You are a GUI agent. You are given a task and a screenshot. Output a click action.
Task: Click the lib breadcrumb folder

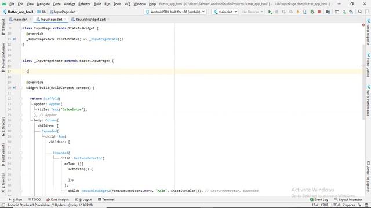point(41,12)
